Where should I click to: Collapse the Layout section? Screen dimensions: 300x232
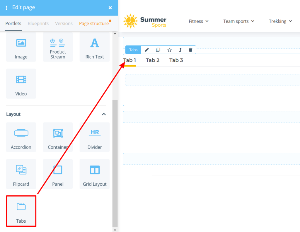(x=103, y=114)
